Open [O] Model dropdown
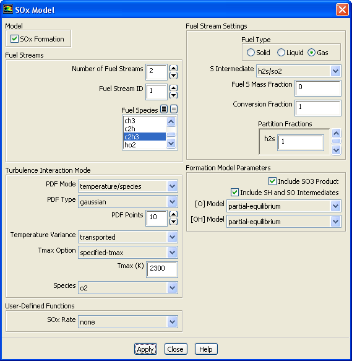 pyautogui.click(x=335, y=206)
